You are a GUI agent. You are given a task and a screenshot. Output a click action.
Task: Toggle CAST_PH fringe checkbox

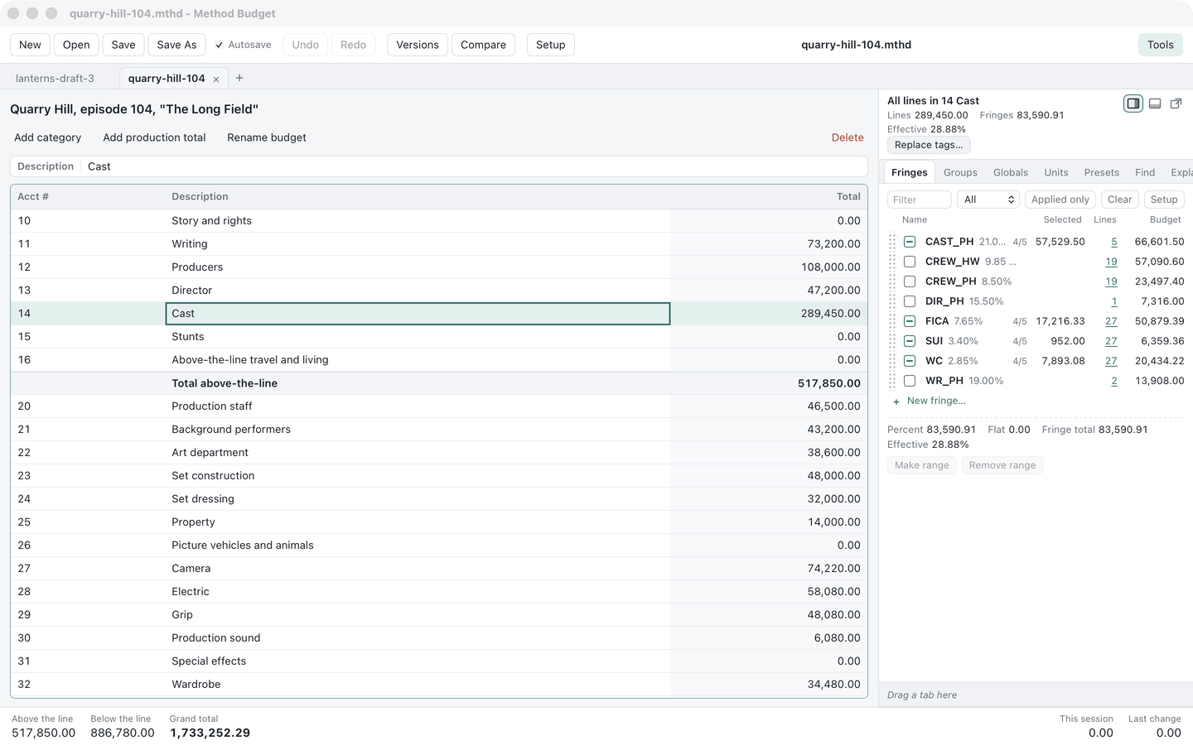coord(910,242)
